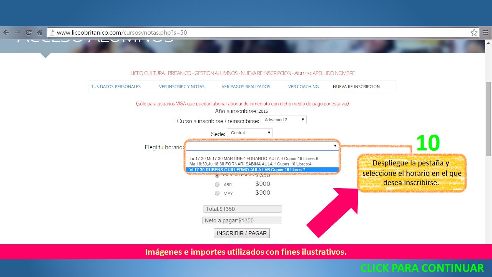The height and width of the screenshot is (277, 492).
Task: Select the Matrícula $1350 radio button
Action: coord(217,175)
